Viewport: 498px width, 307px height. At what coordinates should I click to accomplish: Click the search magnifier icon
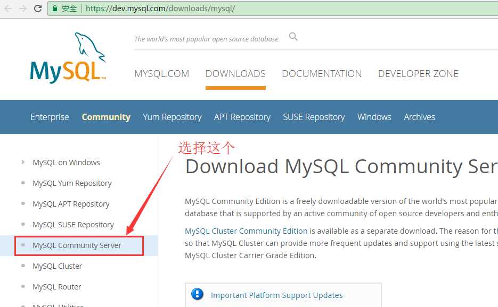point(293,37)
